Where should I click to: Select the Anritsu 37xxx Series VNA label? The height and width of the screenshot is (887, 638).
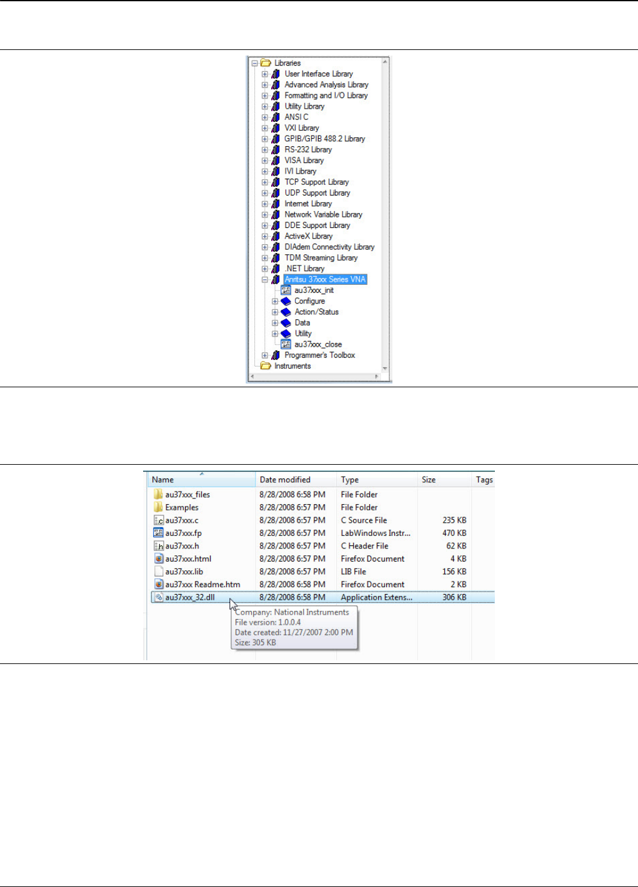[x=325, y=279]
